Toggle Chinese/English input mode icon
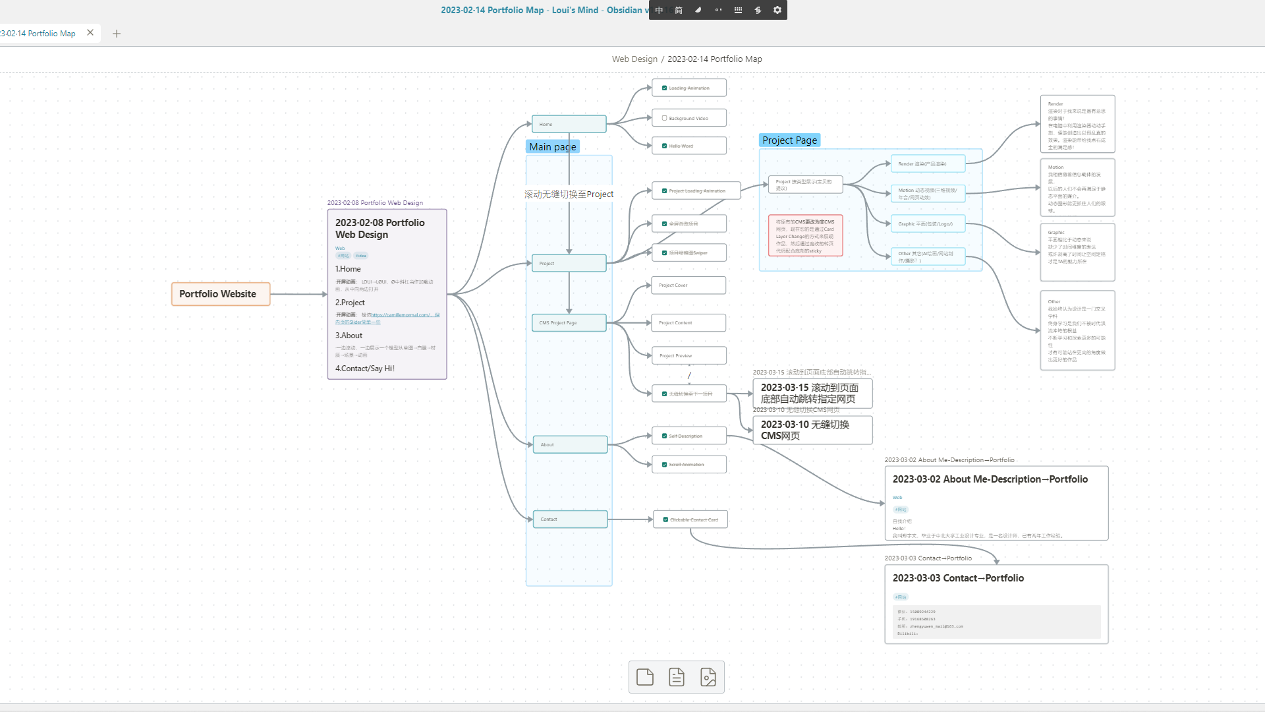 659,10
